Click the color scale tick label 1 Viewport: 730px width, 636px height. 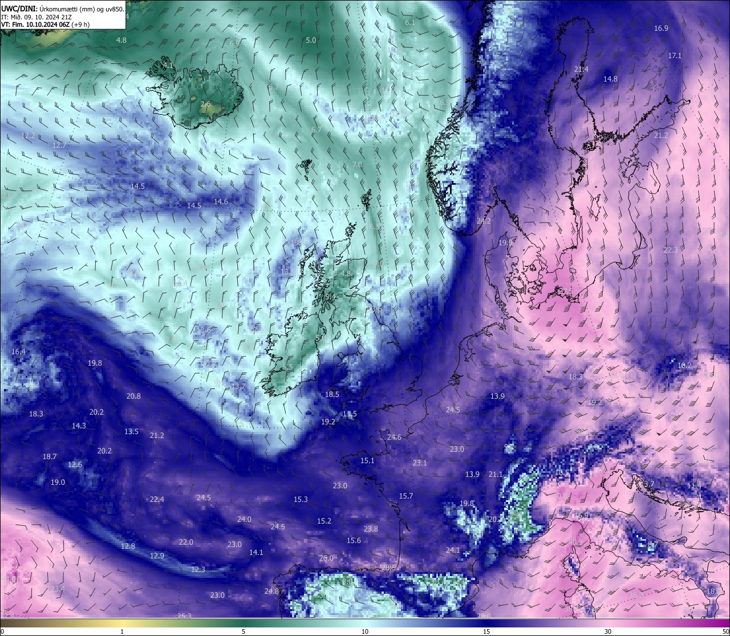coord(122,631)
